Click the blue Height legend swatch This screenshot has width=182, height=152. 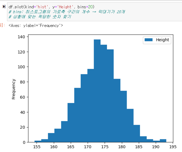tap(149, 40)
